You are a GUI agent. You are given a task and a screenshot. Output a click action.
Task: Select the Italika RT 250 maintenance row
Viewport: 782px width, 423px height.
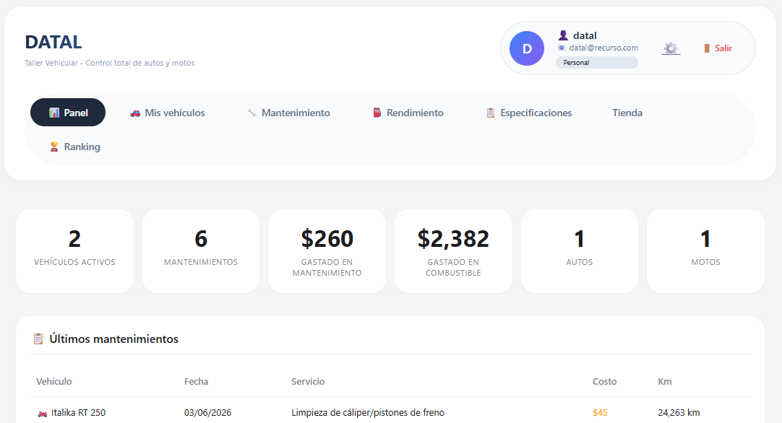pos(390,413)
